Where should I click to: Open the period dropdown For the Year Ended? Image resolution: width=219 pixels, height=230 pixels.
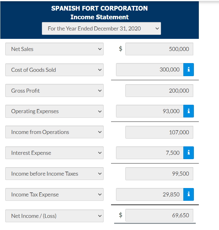pos(101,29)
